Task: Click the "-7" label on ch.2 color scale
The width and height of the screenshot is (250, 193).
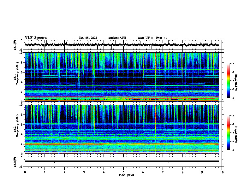Action: pyautogui.click(x=233, y=150)
